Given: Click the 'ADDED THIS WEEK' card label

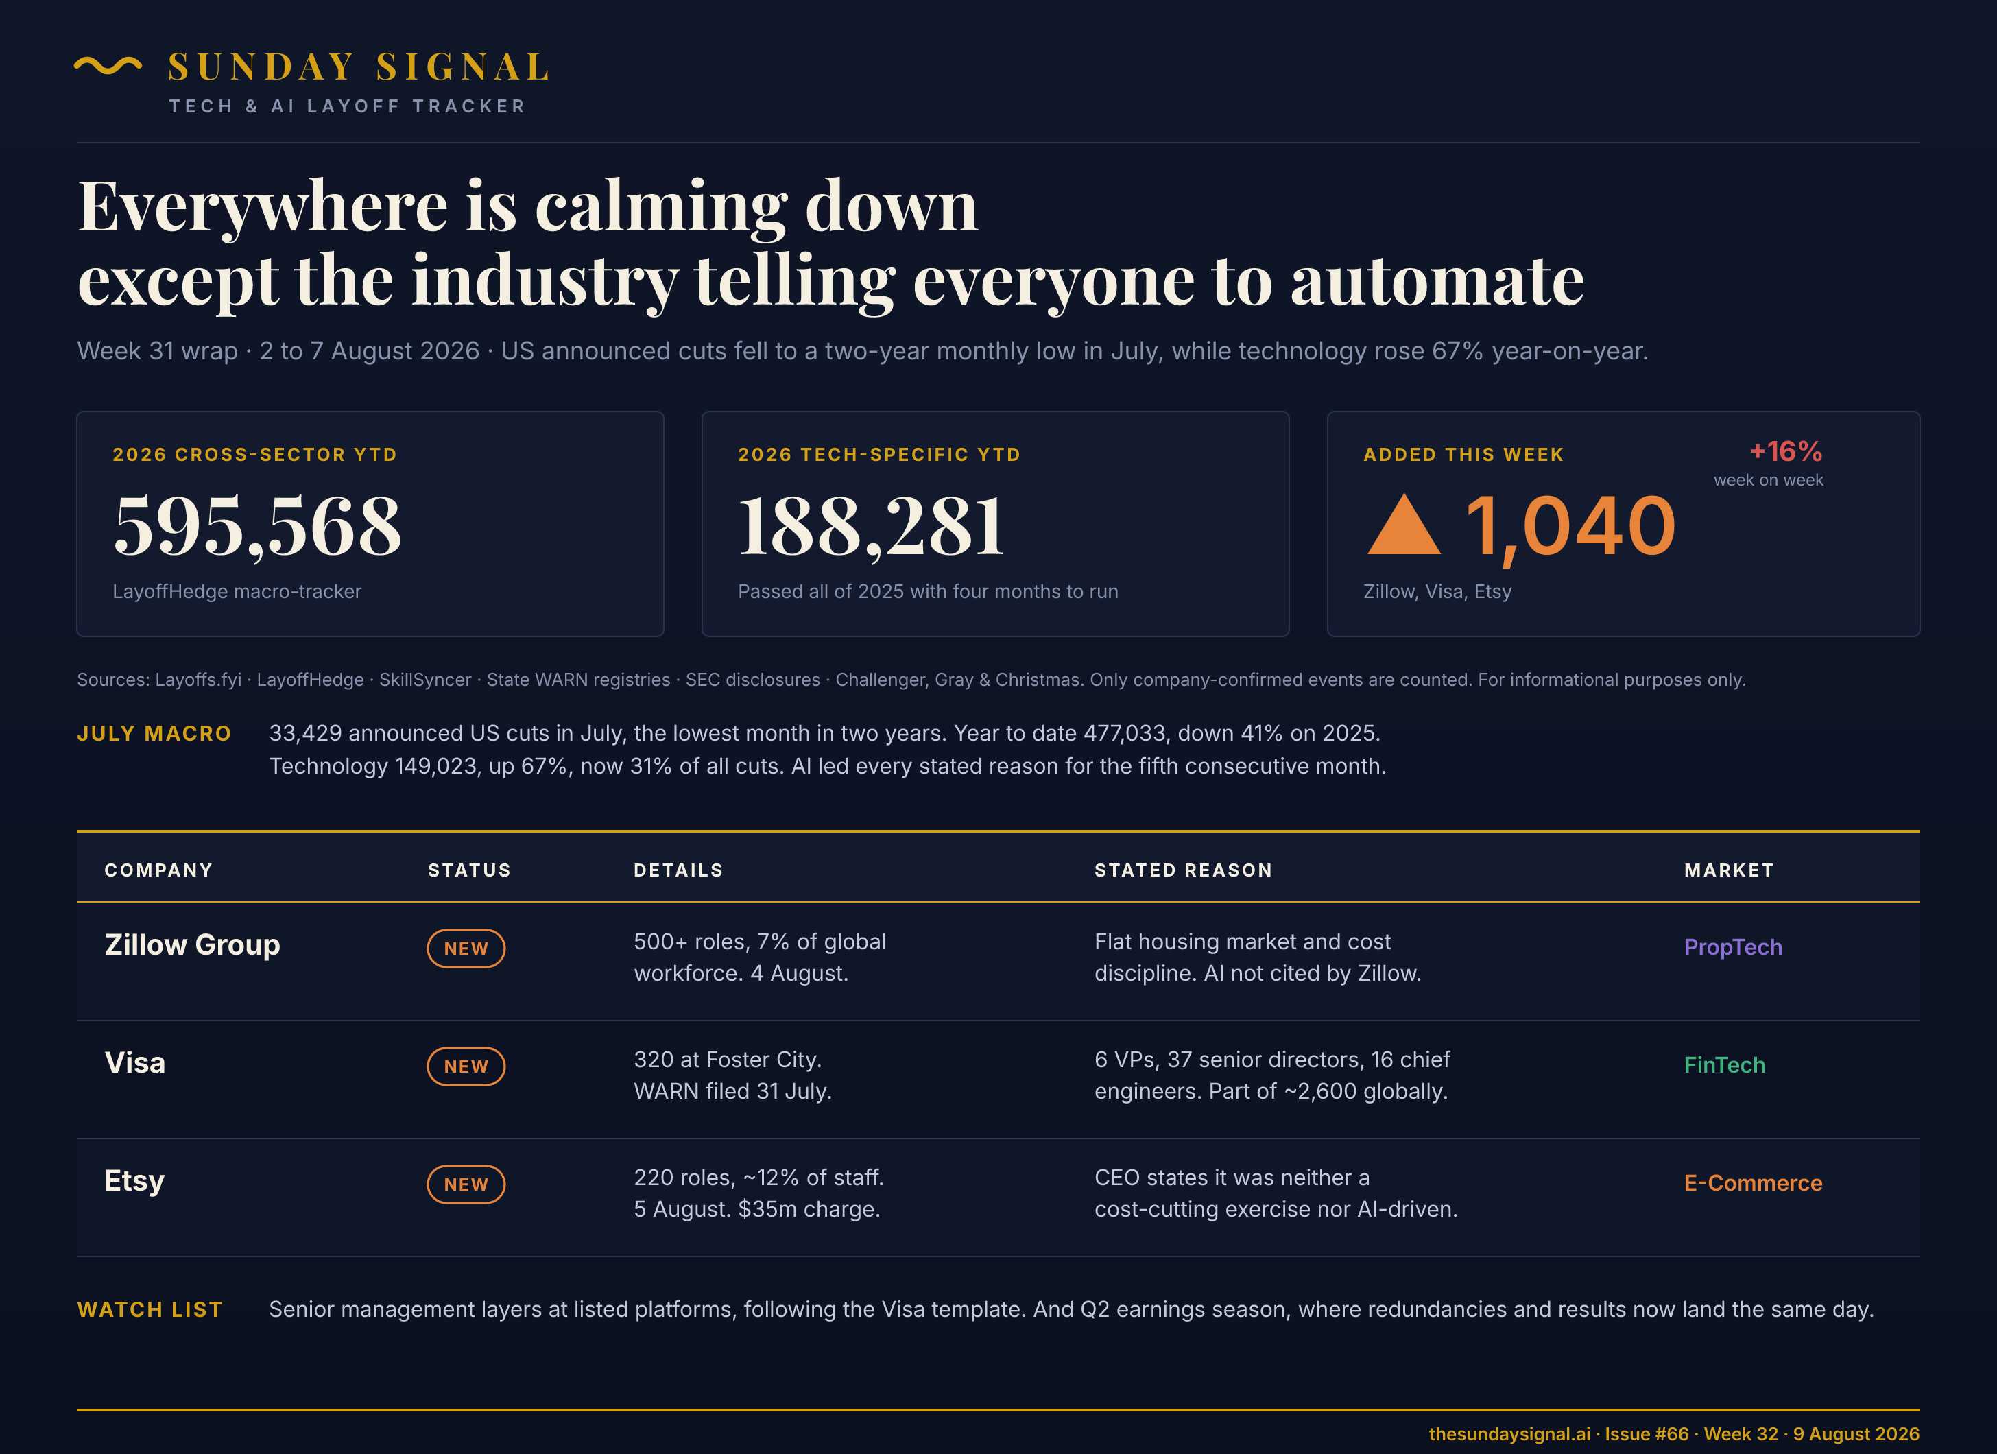Looking at the screenshot, I should [1463, 455].
